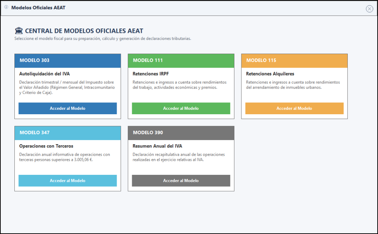Viewport: 378px width, 234px height.
Task: Open Modelo 347 using its Acceder button
Action: click(x=68, y=181)
